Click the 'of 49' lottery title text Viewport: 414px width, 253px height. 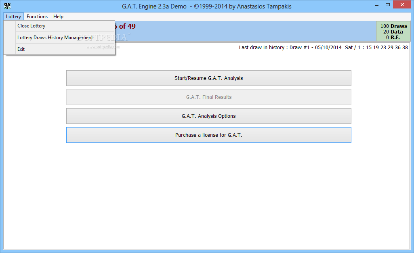(127, 26)
